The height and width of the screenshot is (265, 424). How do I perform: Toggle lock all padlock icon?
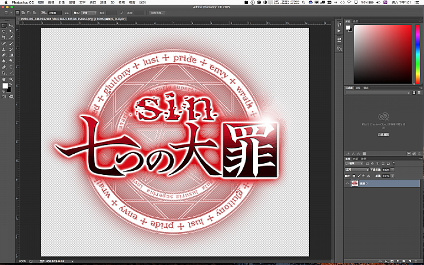[369, 176]
